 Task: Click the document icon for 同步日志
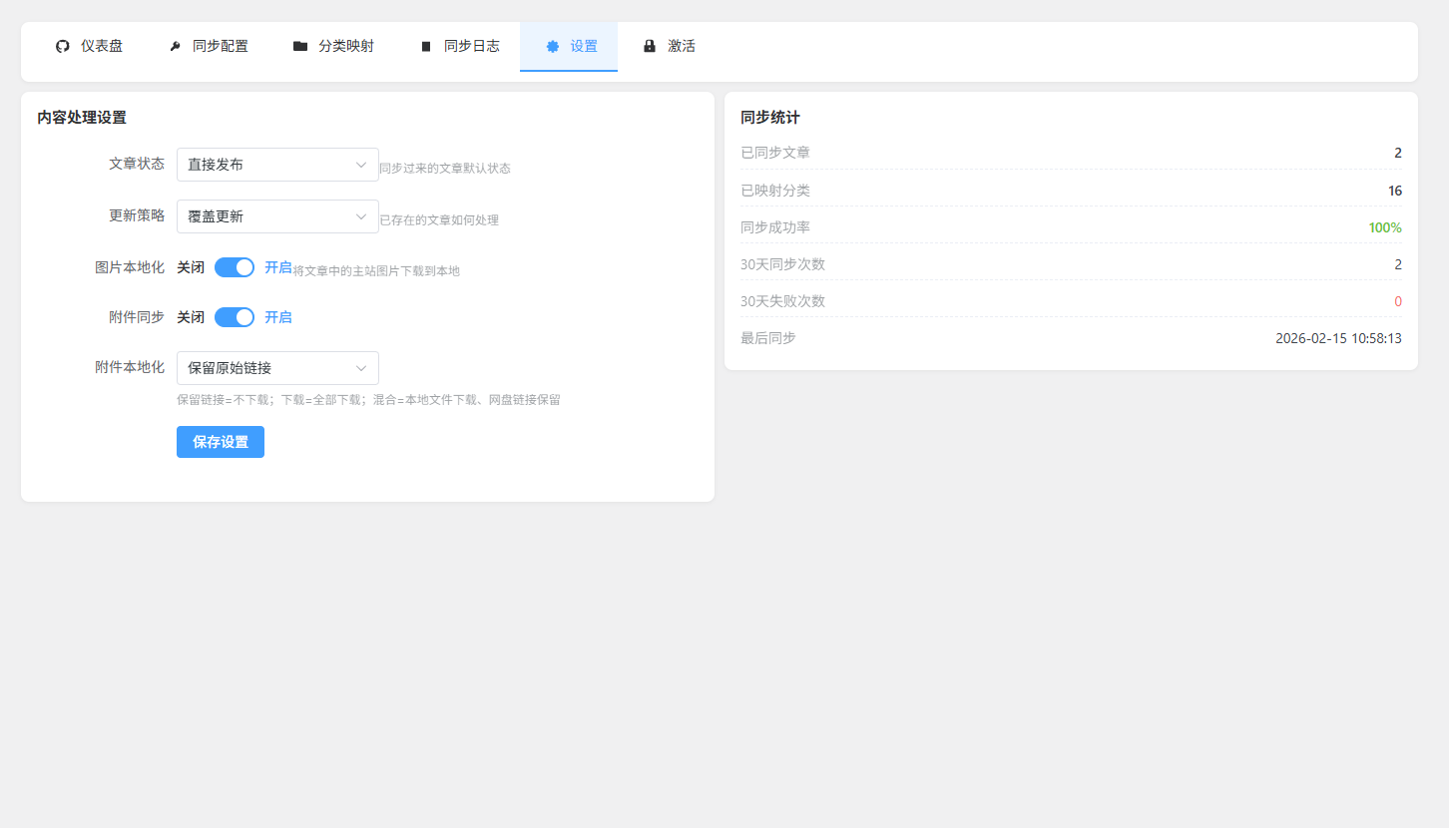426,47
